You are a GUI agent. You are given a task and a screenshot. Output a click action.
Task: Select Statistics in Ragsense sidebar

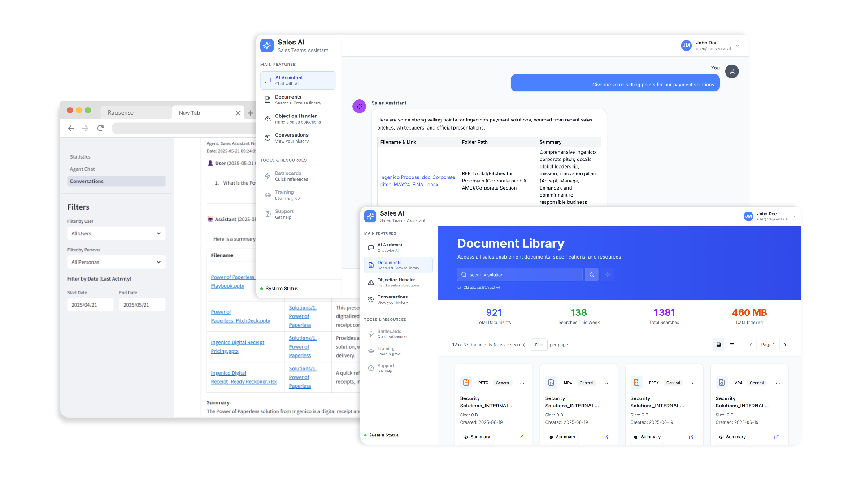[x=80, y=157]
